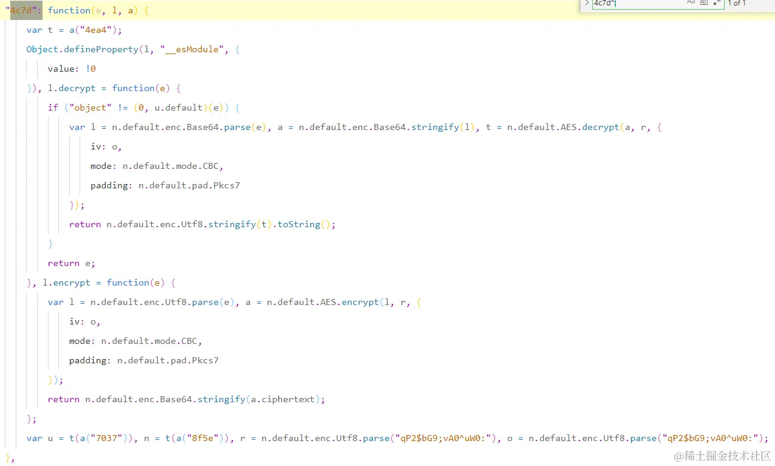
Task: Click 'iv: o,' line inside decrypt
Action: (x=106, y=146)
